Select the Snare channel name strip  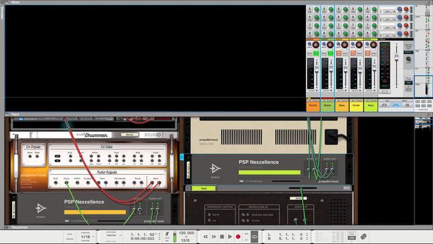pos(327,106)
